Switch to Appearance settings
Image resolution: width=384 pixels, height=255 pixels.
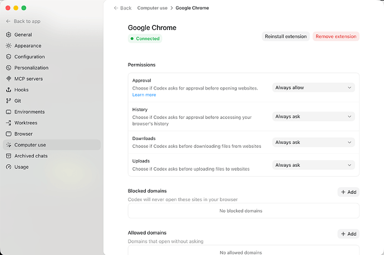tap(52, 46)
